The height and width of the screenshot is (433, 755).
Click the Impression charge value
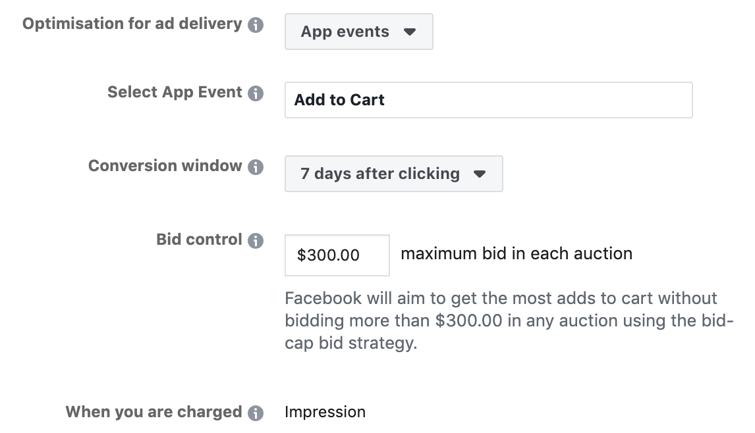(x=325, y=413)
